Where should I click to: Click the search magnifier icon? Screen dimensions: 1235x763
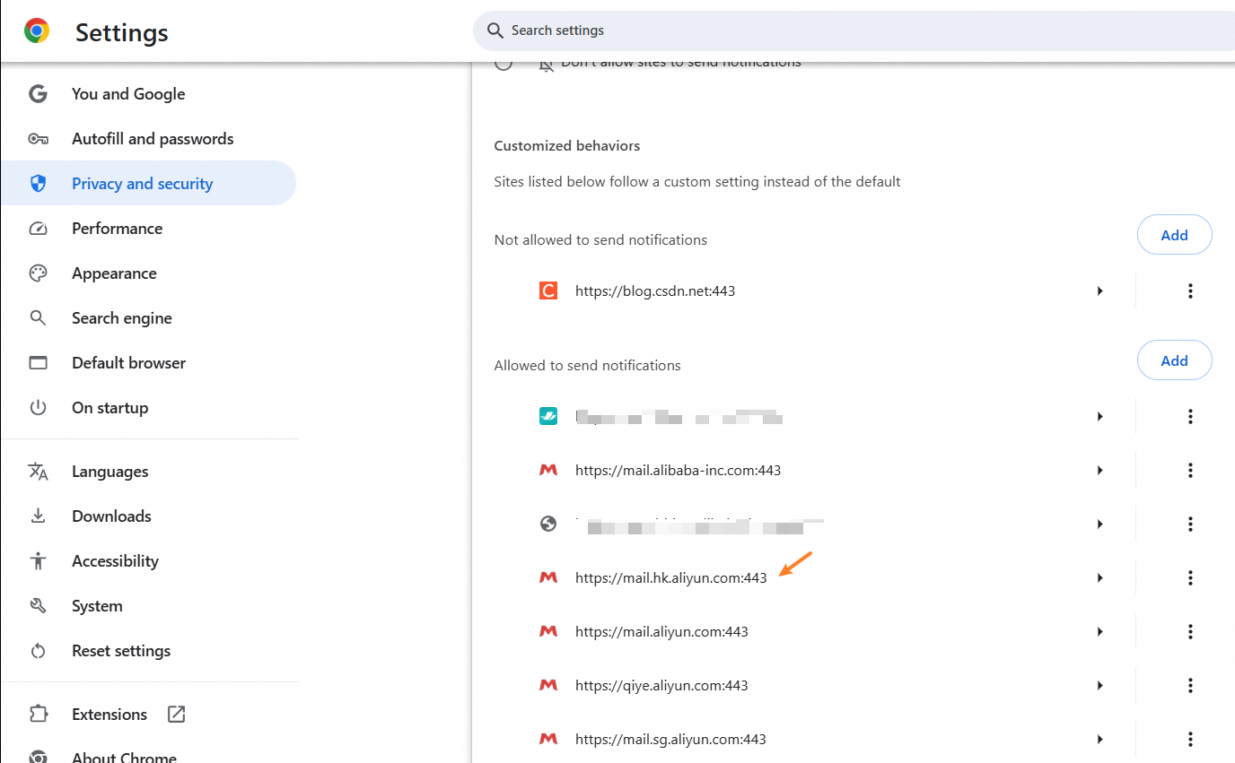495,30
